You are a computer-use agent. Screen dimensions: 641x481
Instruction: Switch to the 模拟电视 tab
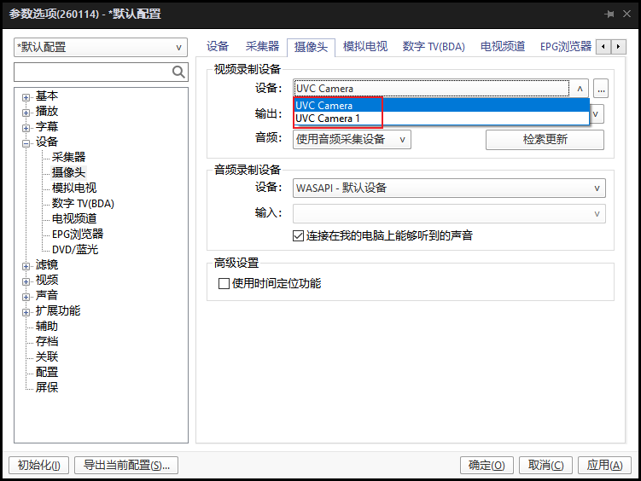click(x=364, y=47)
